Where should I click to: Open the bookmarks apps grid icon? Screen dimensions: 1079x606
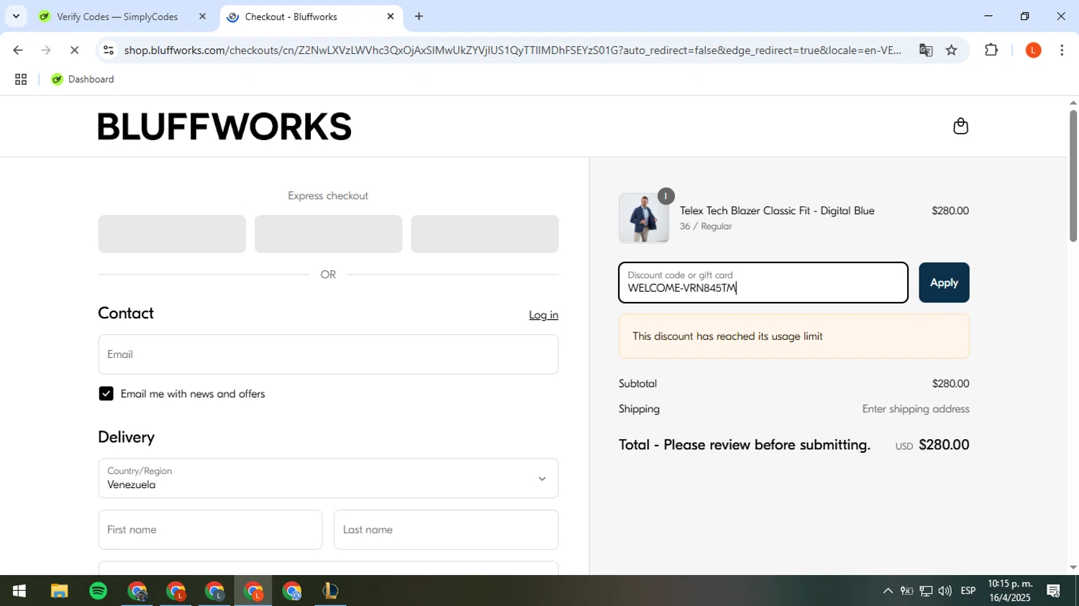[x=21, y=80]
